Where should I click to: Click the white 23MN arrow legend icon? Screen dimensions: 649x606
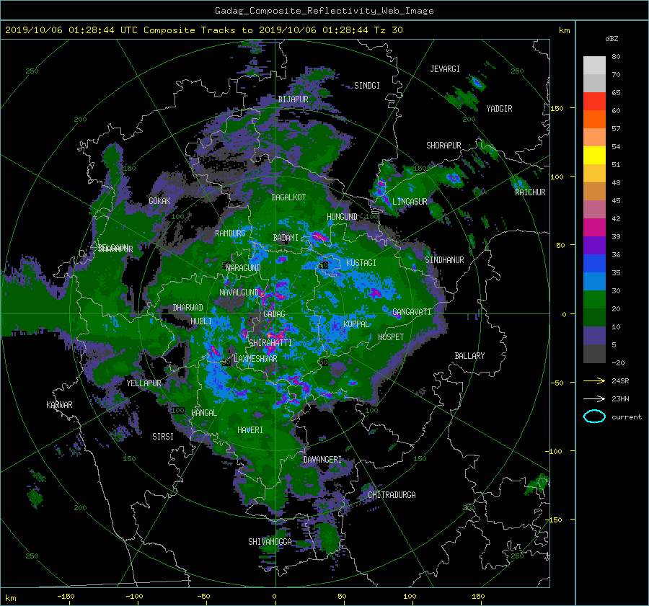tap(594, 399)
